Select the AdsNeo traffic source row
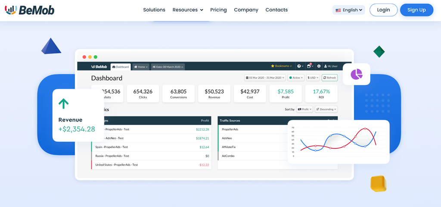This screenshot has width=441, height=207. coord(253,138)
